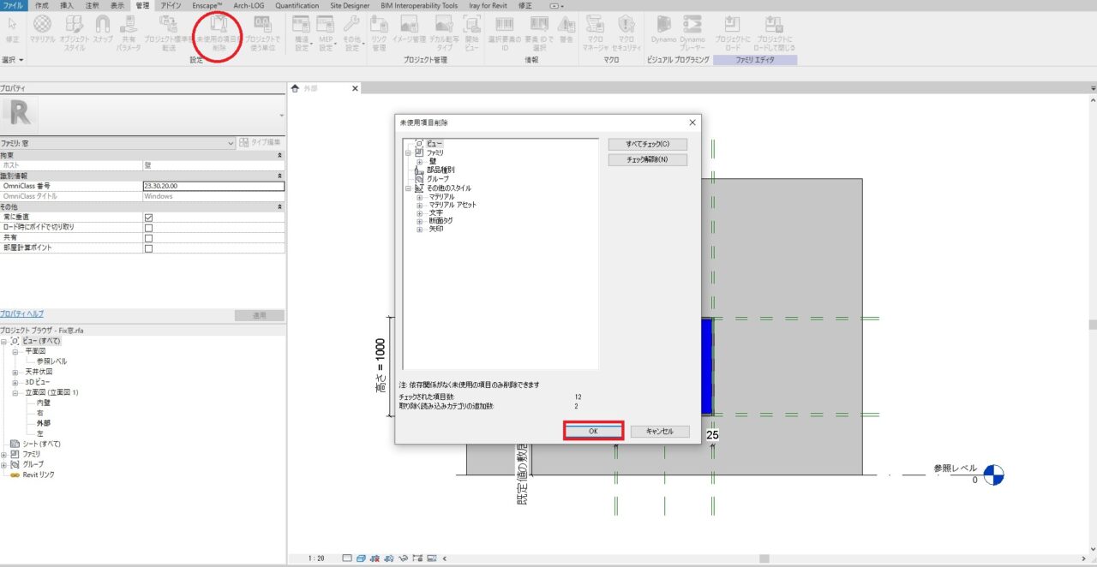Toggle 部品種別 checkbox in purge dialog
The width and height of the screenshot is (1097, 567).
tap(419, 170)
